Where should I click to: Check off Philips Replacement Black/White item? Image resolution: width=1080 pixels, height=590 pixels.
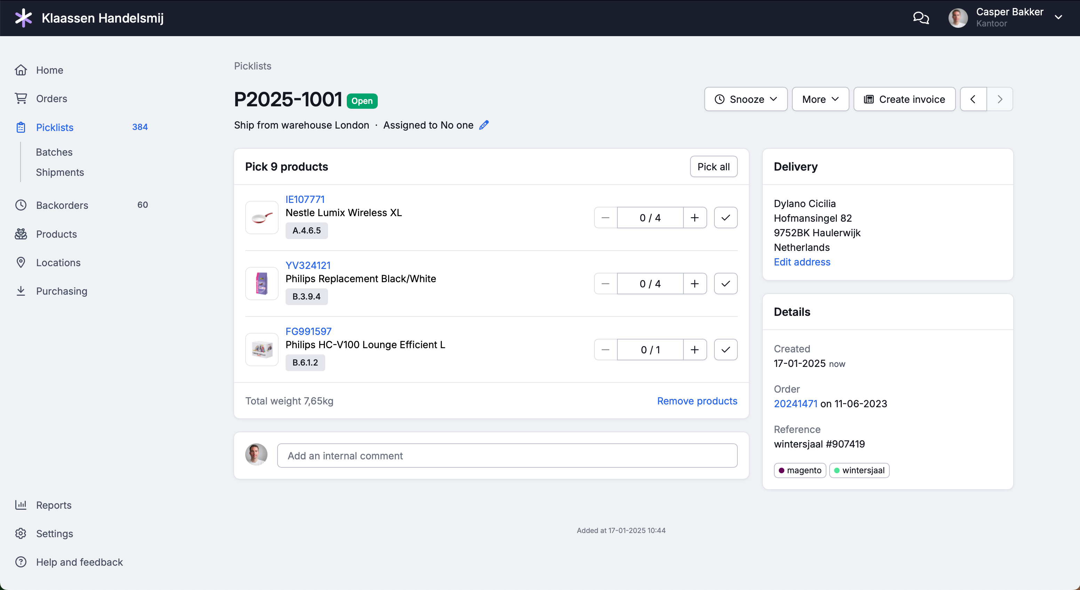click(x=725, y=284)
